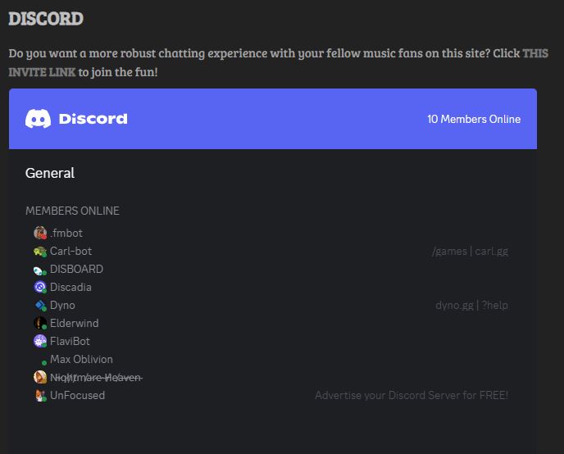Click the Elderwind member name
The image size is (564, 454).
pyautogui.click(x=74, y=323)
